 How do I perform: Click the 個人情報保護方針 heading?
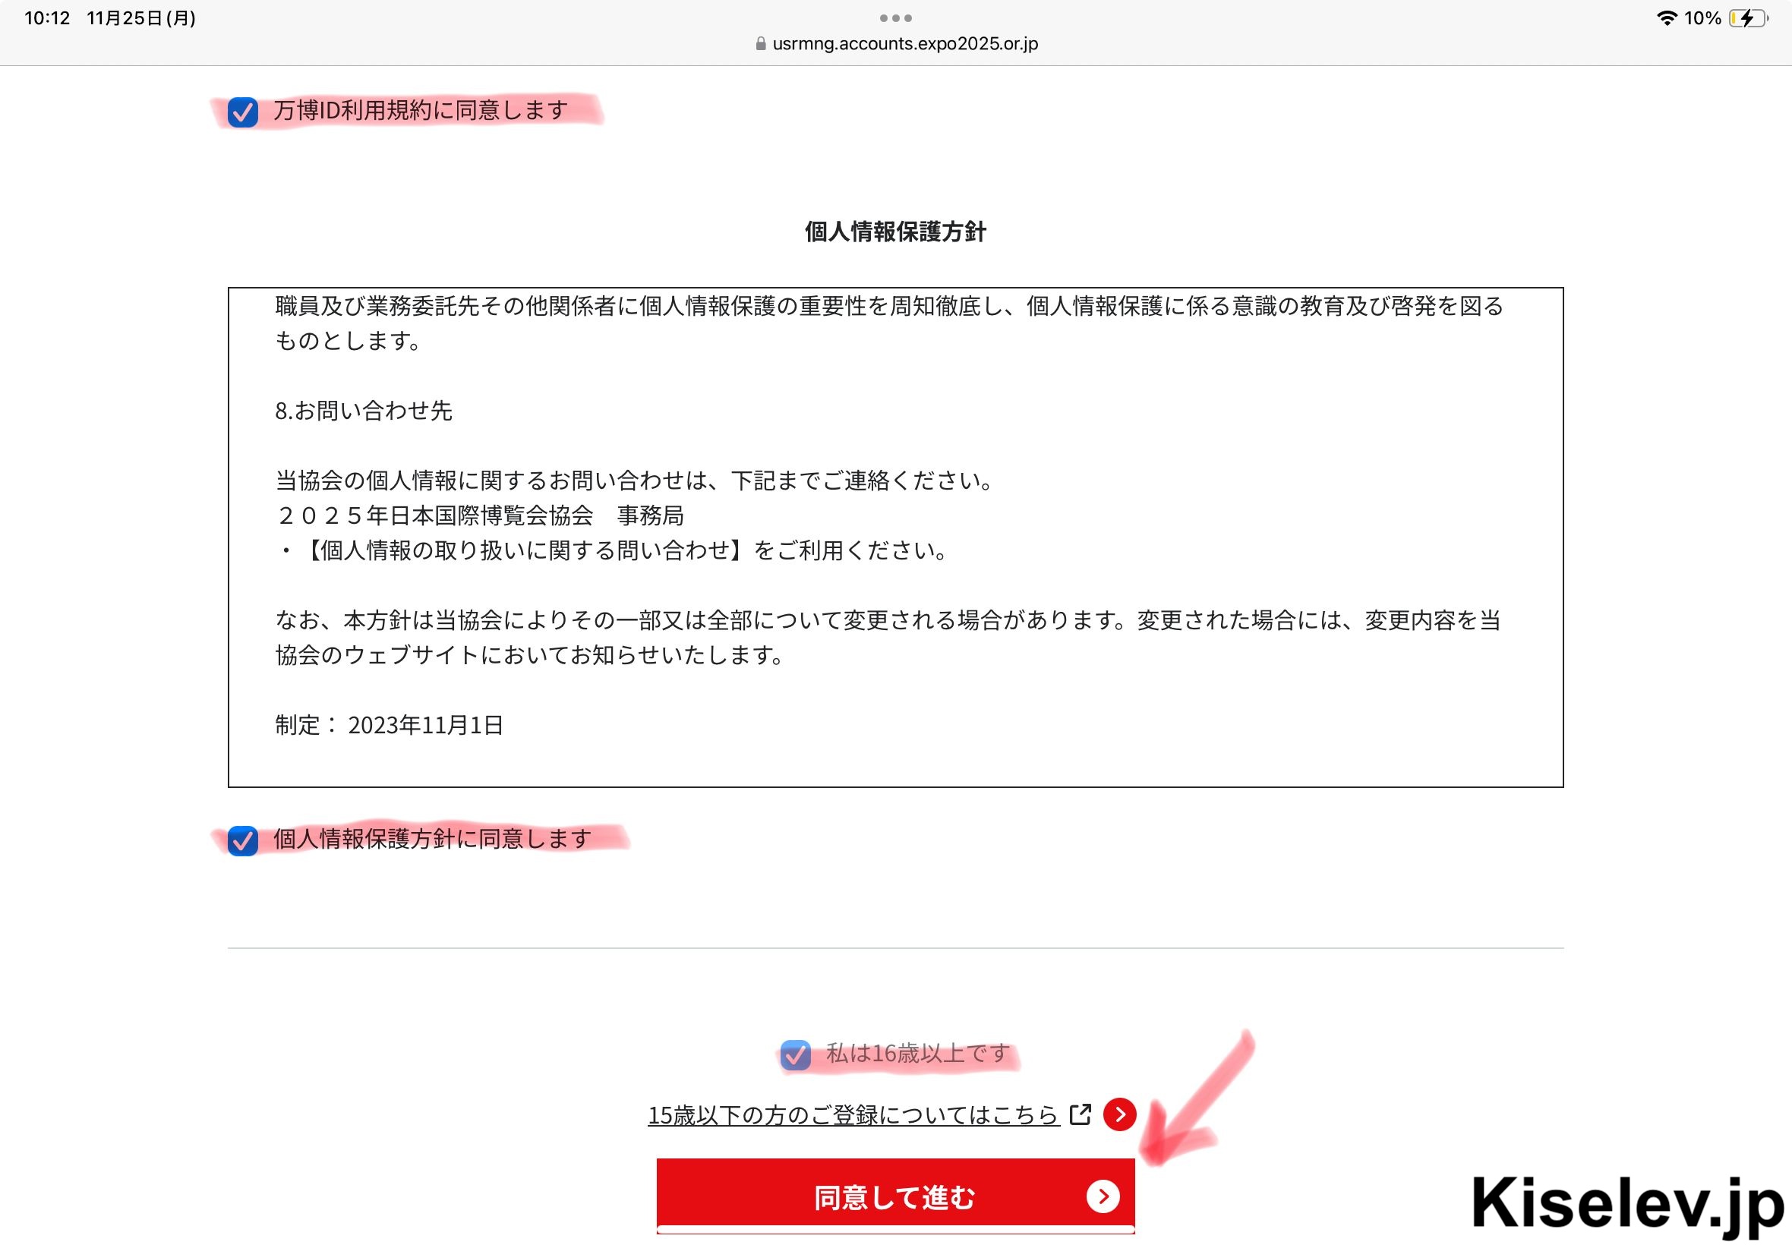[x=895, y=232]
